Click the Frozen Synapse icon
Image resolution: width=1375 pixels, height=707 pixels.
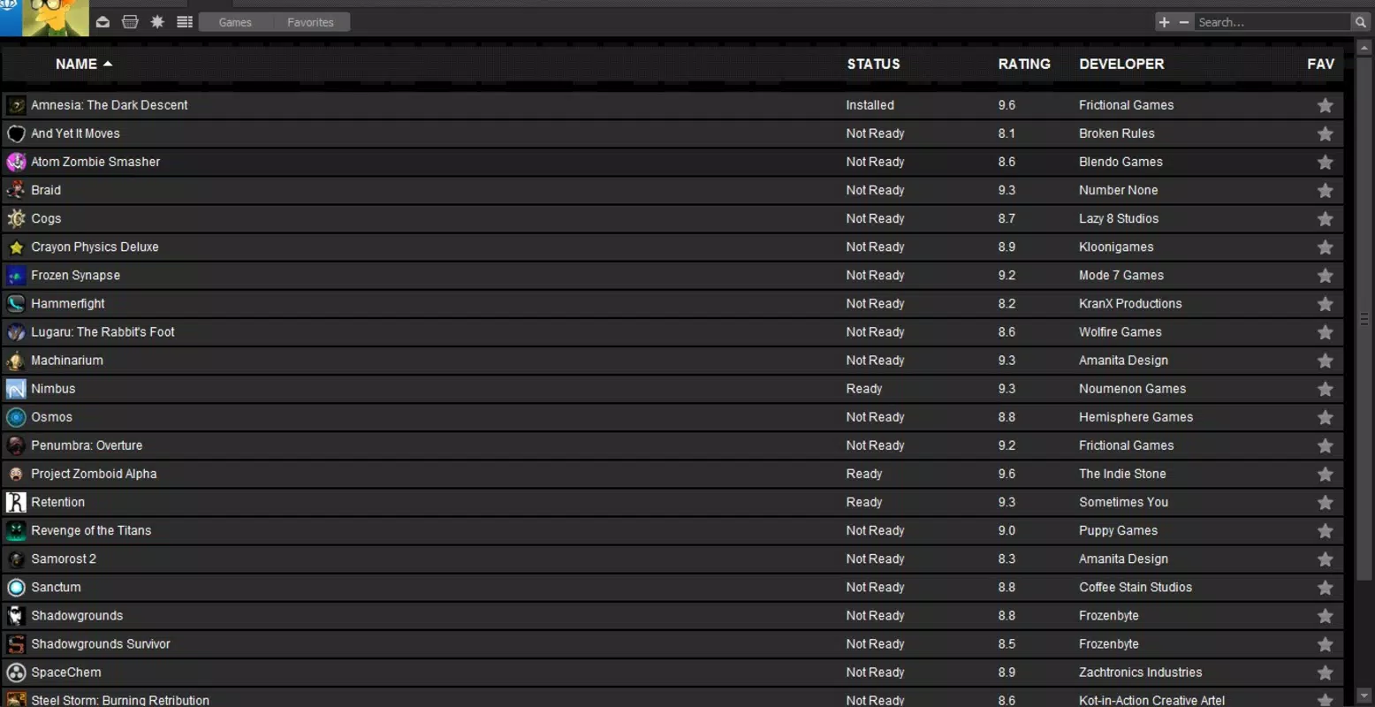[16, 275]
